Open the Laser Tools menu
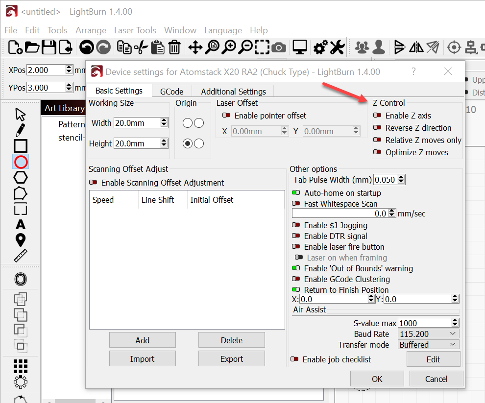485x403 pixels. (135, 30)
